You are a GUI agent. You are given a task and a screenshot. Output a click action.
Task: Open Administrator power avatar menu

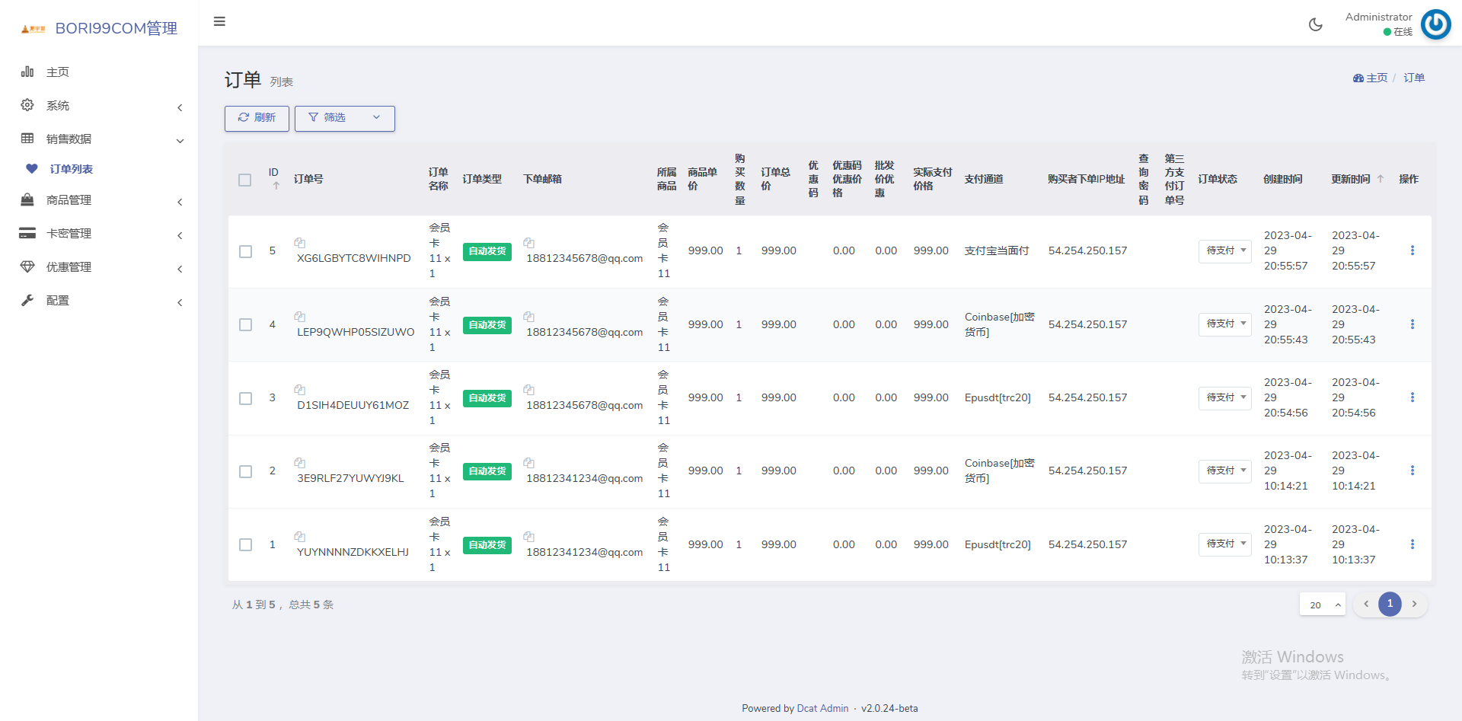click(x=1435, y=24)
